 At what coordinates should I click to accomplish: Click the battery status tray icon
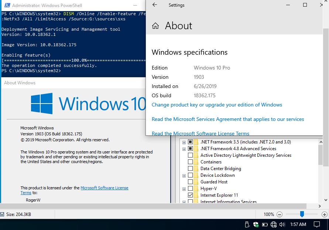[265, 224]
